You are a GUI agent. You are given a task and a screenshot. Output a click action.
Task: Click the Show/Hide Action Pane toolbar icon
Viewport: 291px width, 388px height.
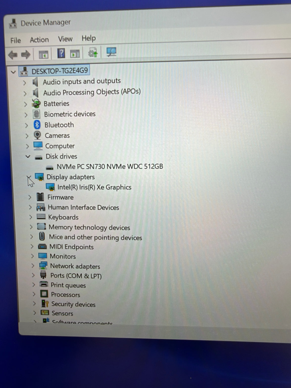[x=75, y=54]
